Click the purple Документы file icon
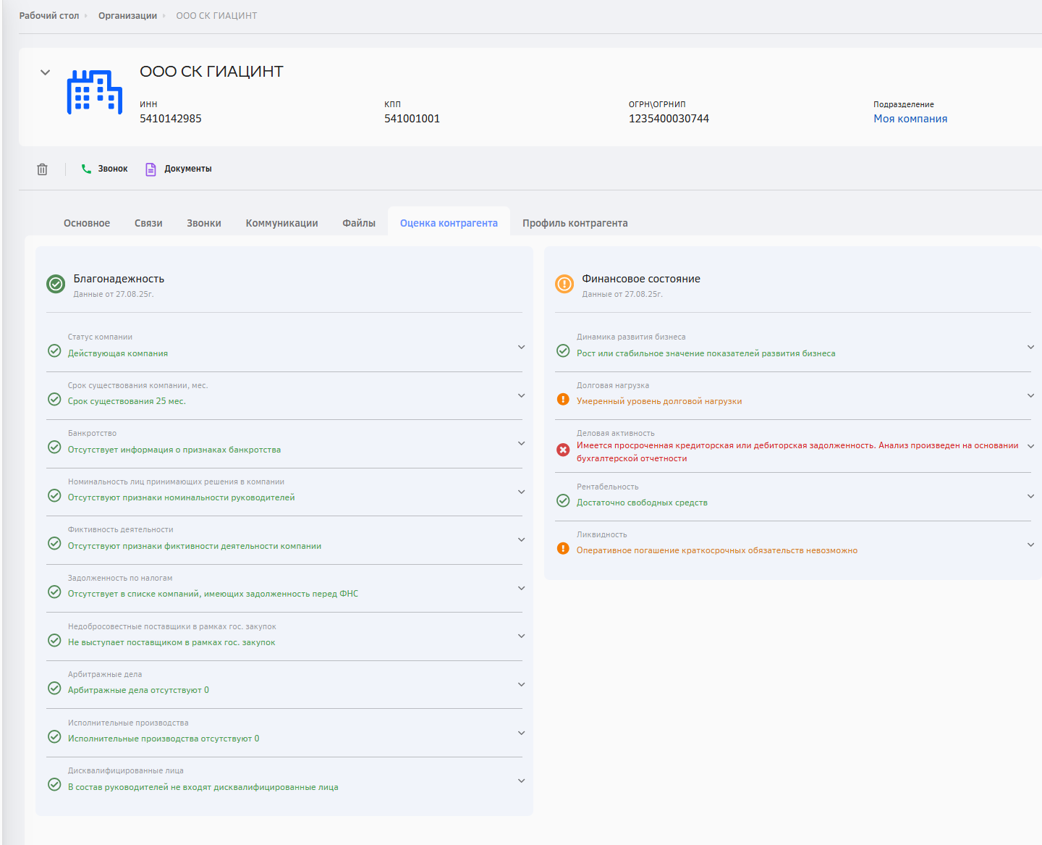This screenshot has width=1042, height=845. click(151, 169)
